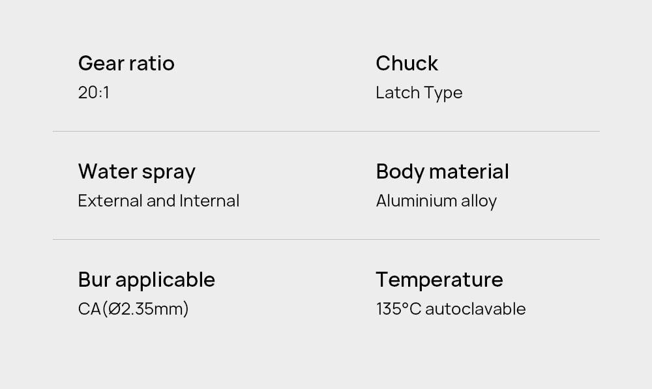Click the word Bur in Bur applicable
The height and width of the screenshot is (389, 652).
point(94,280)
